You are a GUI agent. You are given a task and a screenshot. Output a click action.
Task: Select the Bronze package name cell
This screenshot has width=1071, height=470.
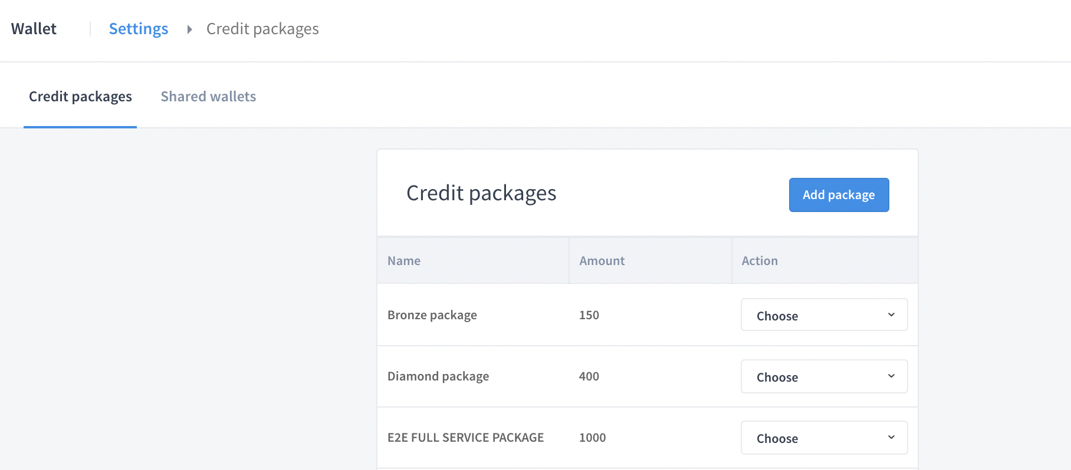[x=432, y=315]
